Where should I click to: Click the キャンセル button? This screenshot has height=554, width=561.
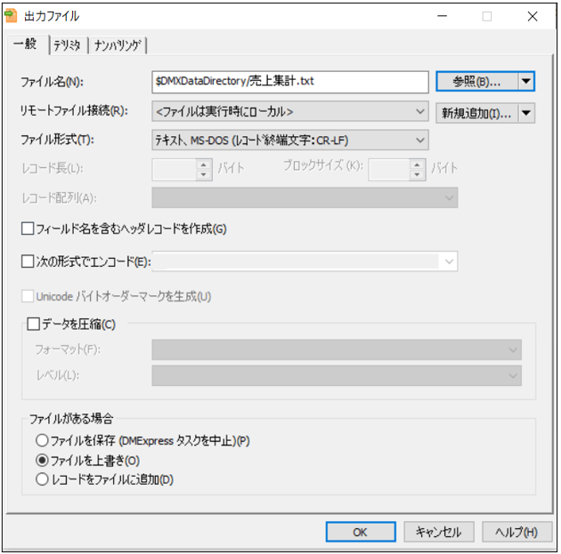438,532
